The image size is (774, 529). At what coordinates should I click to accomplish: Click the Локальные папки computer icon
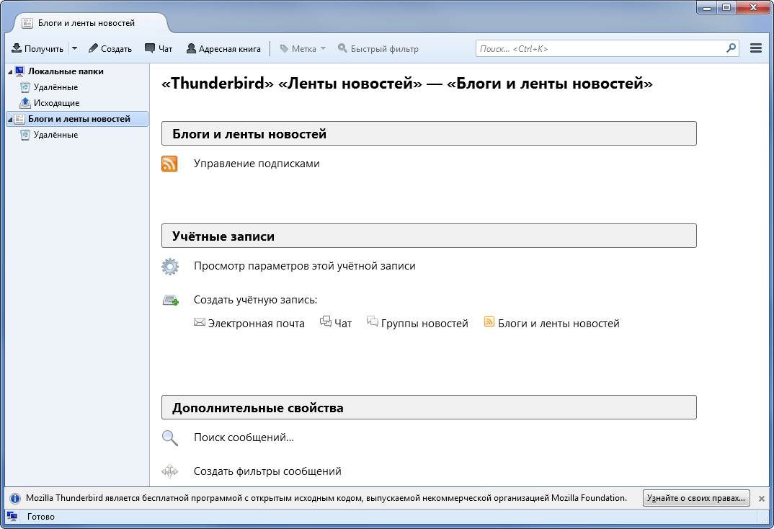coord(19,71)
